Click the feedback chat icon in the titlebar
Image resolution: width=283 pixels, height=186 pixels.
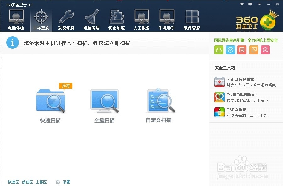point(250,4)
